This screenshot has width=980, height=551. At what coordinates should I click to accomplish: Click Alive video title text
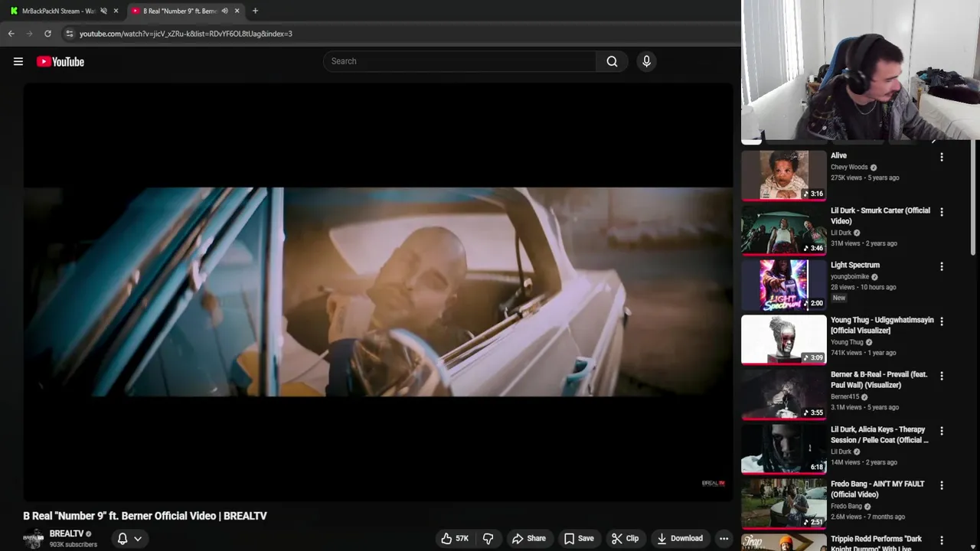pyautogui.click(x=838, y=155)
